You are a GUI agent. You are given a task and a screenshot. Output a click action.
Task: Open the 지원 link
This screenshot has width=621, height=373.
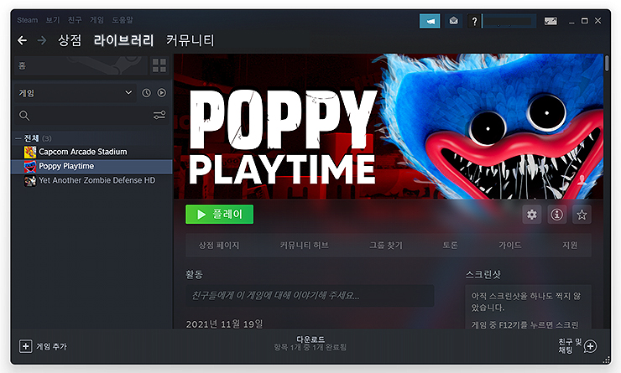pyautogui.click(x=570, y=246)
